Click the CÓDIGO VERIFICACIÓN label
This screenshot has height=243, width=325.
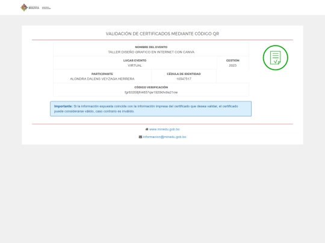pyautogui.click(x=151, y=88)
